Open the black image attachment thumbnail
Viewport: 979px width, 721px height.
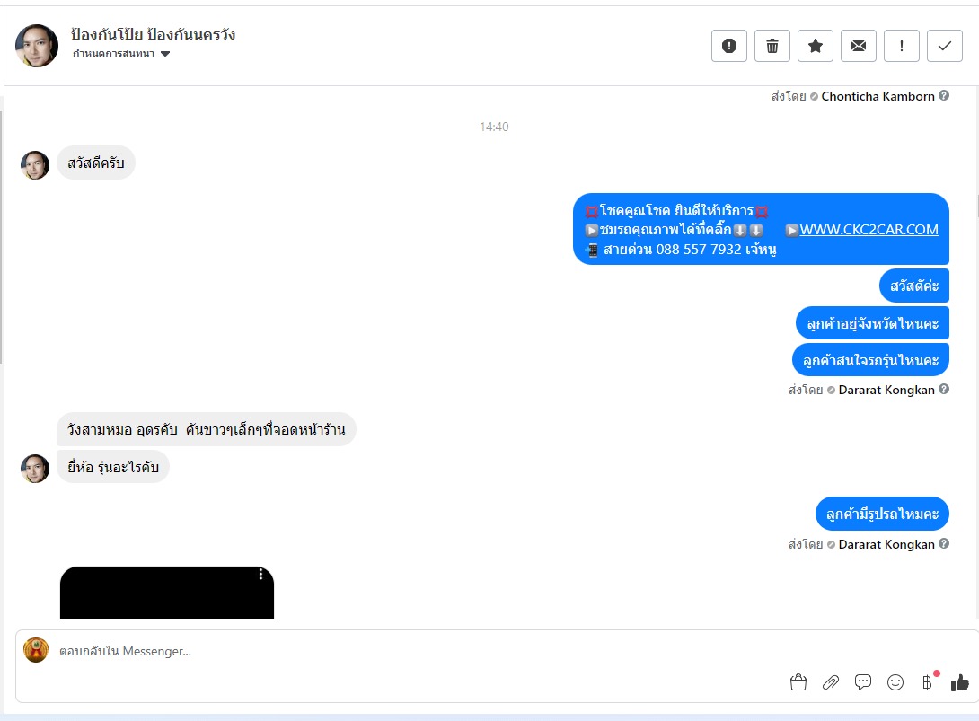167,593
